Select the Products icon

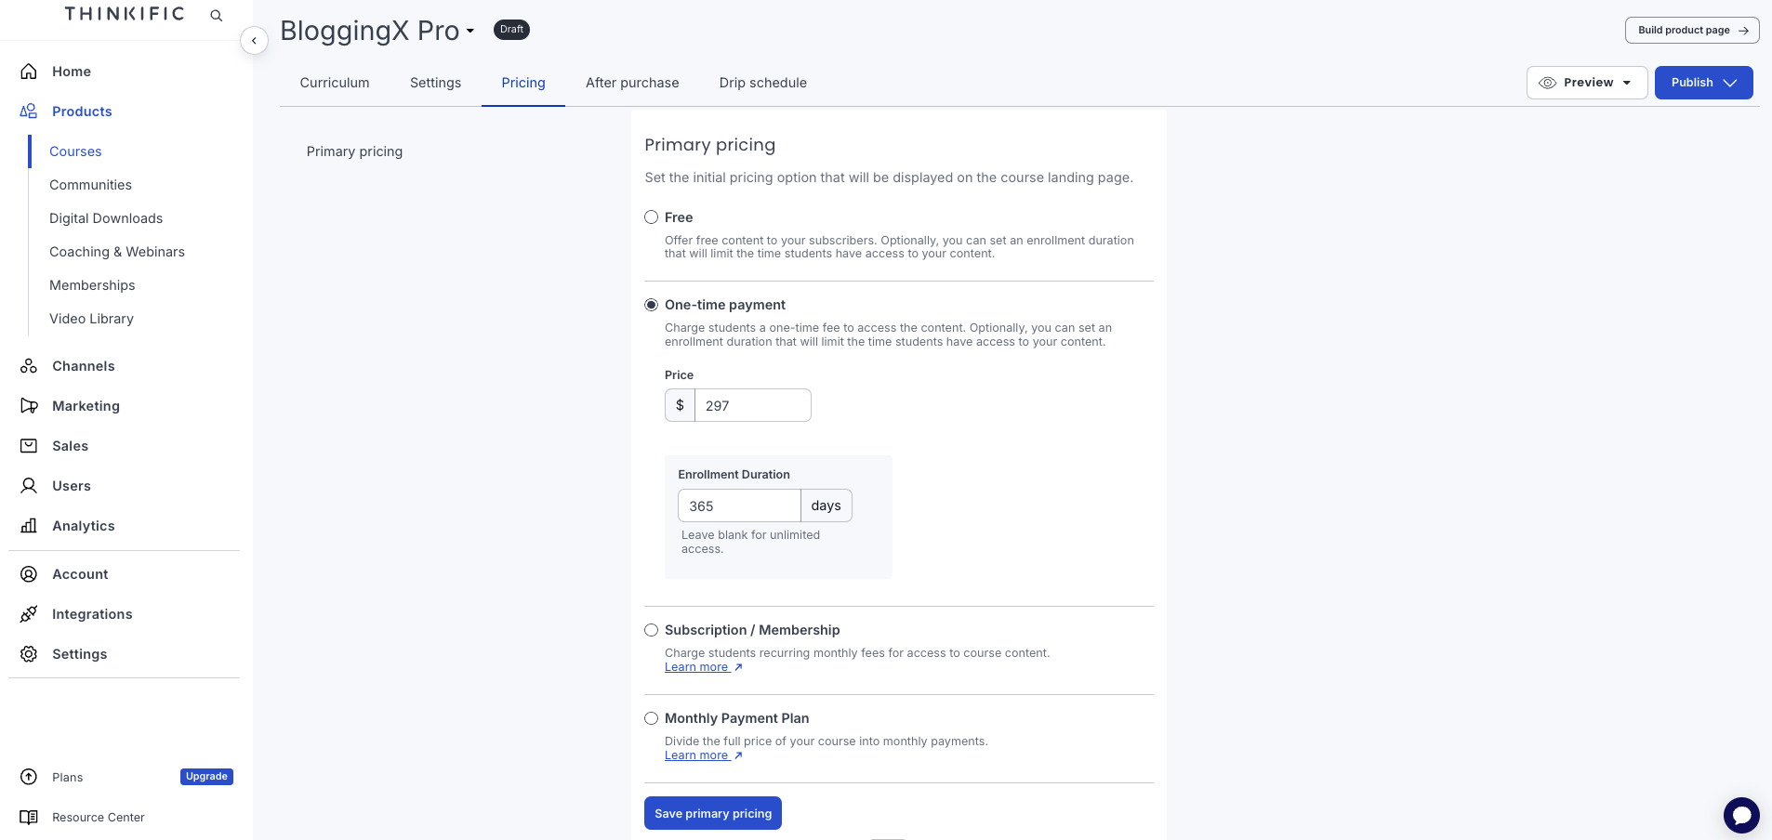tap(28, 111)
